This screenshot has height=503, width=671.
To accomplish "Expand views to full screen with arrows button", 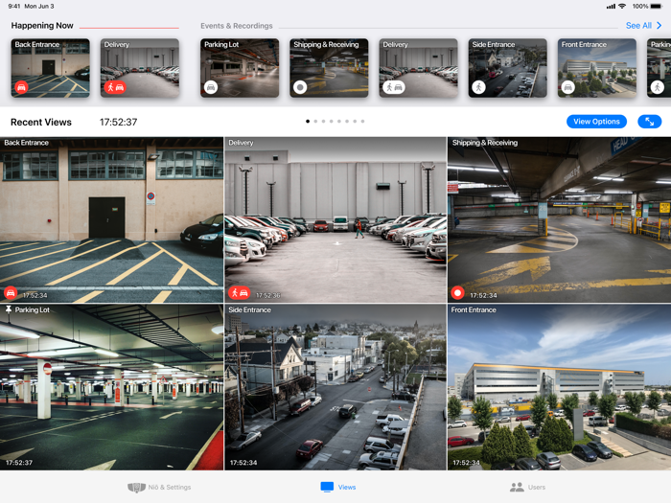I will pyautogui.click(x=649, y=122).
